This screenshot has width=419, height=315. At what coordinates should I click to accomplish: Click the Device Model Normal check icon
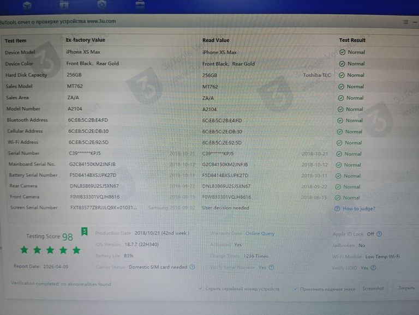pyautogui.click(x=342, y=52)
